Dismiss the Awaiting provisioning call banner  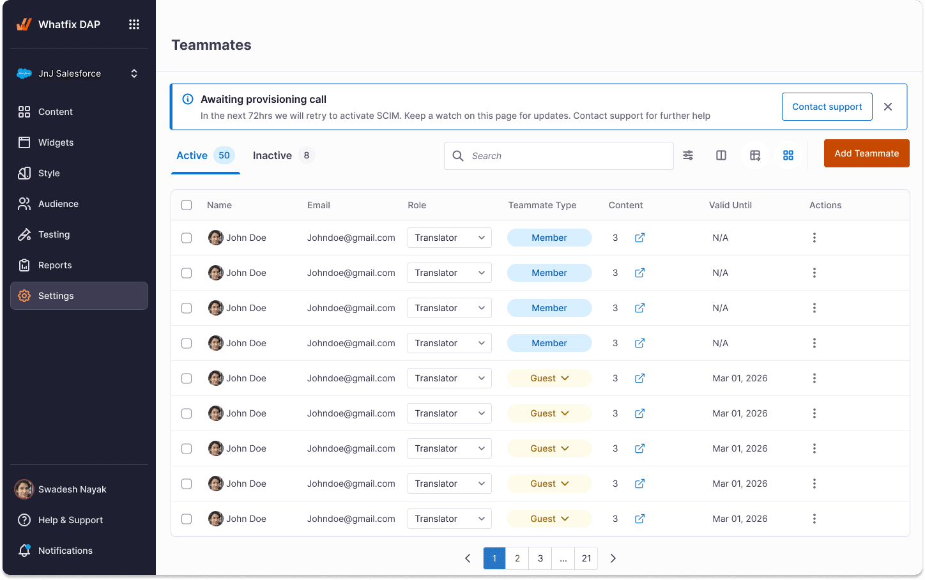[x=888, y=107]
